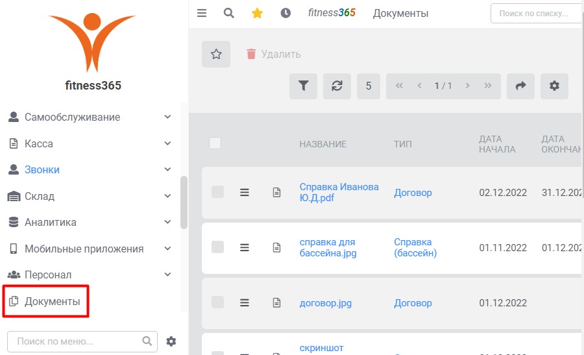Open history clock icon in header
Image resolution: width=584 pixels, height=355 pixels.
(286, 13)
